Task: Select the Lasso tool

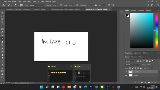Action: [x=2, y=19]
